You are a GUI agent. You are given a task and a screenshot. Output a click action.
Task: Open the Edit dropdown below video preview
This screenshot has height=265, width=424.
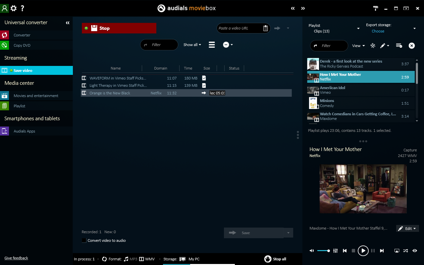[x=407, y=229]
